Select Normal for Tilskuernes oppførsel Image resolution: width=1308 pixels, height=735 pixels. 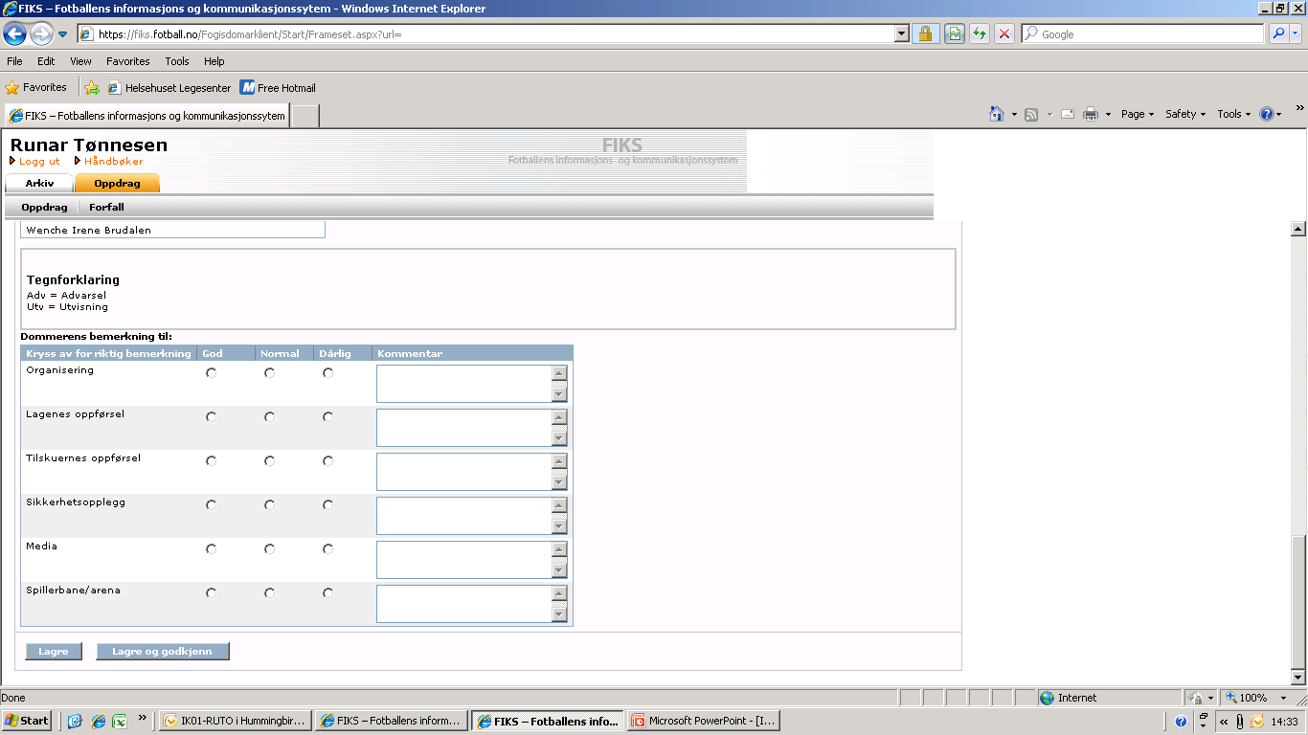[270, 461]
